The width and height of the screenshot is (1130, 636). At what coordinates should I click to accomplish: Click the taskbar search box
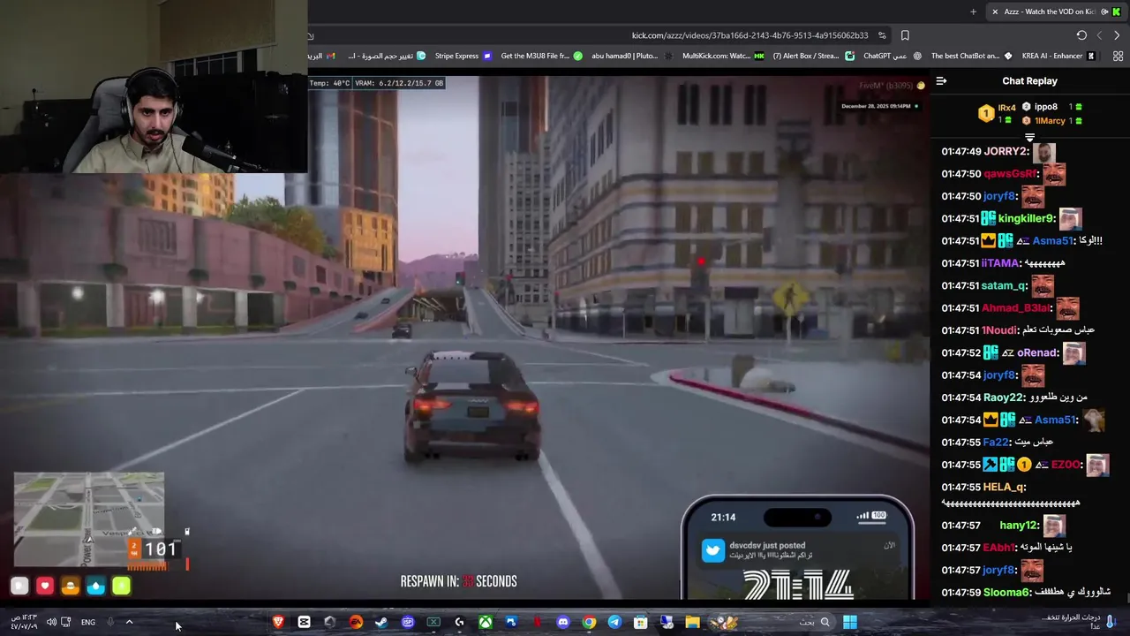click(x=772, y=622)
